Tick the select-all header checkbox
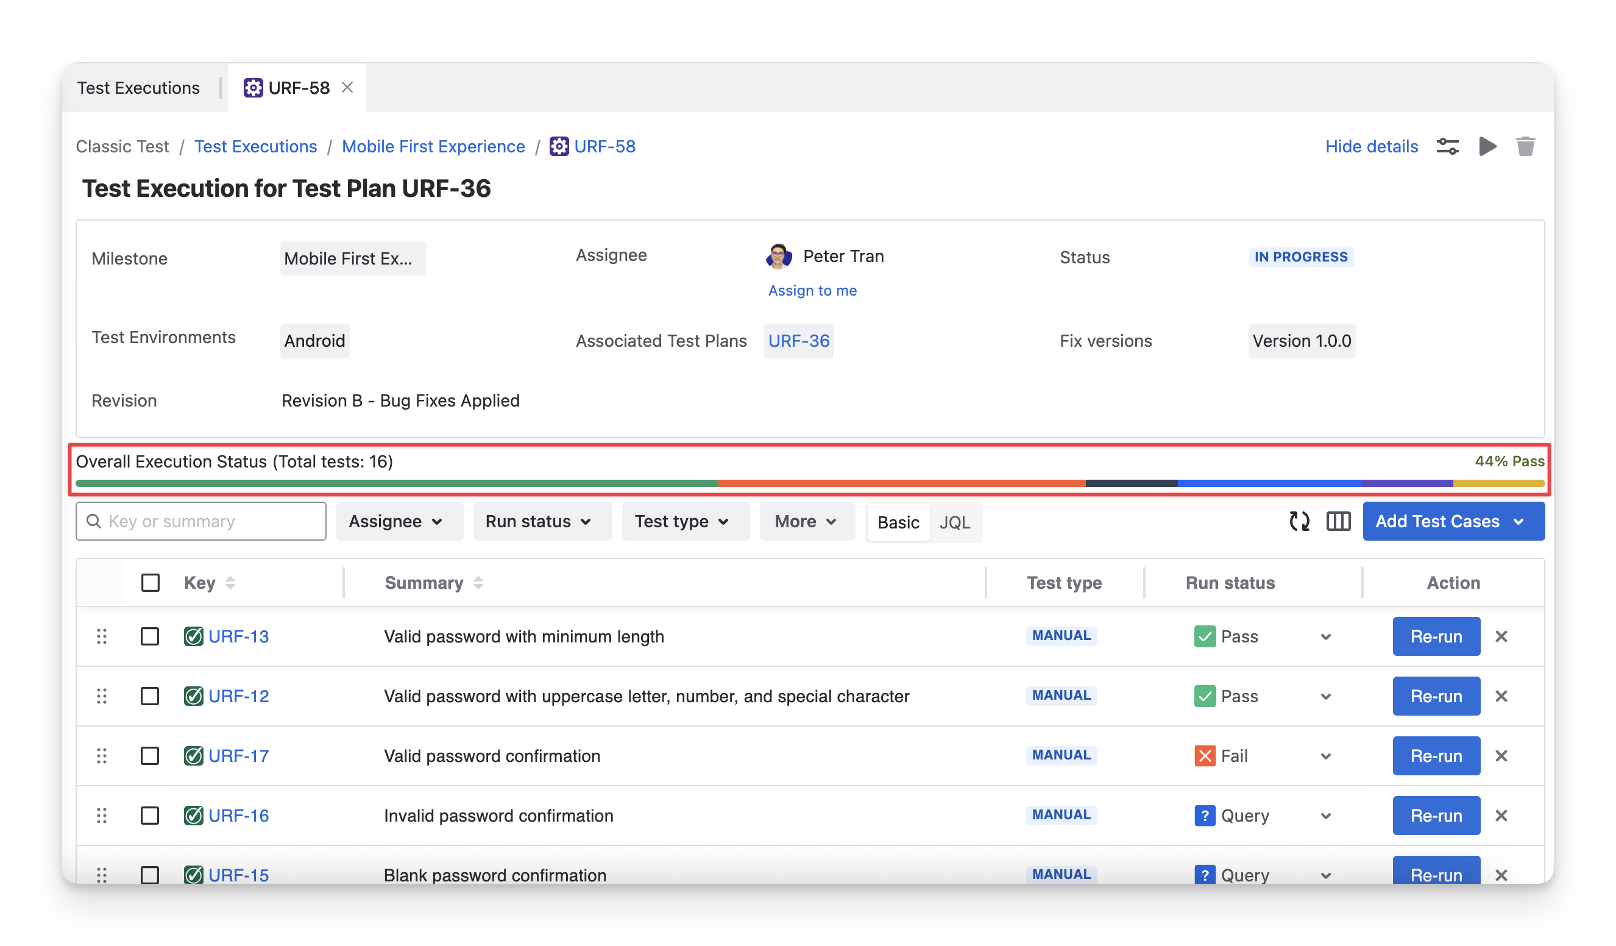The width and height of the screenshot is (1616, 946). (150, 582)
